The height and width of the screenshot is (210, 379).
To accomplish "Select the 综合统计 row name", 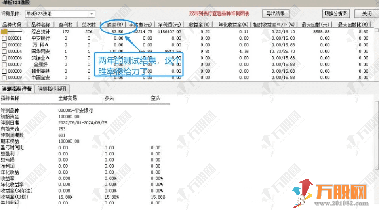I will (40, 32).
